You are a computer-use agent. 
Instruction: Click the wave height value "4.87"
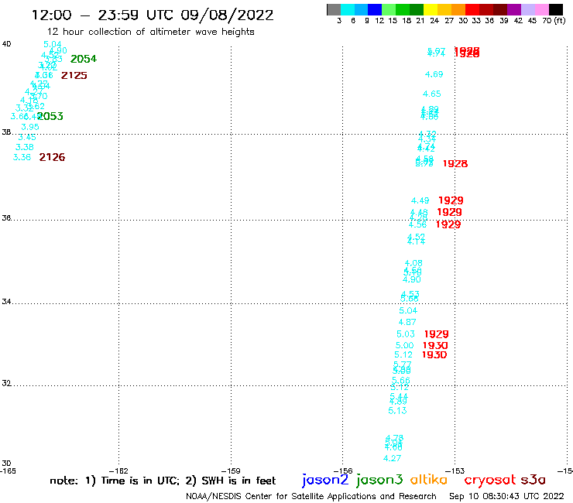[x=407, y=322]
